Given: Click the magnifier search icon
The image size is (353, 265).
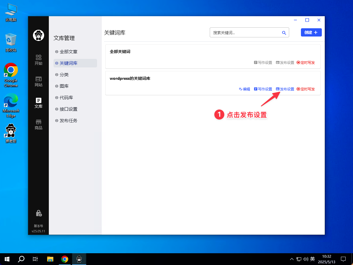Looking at the screenshot, I should coord(284,33).
